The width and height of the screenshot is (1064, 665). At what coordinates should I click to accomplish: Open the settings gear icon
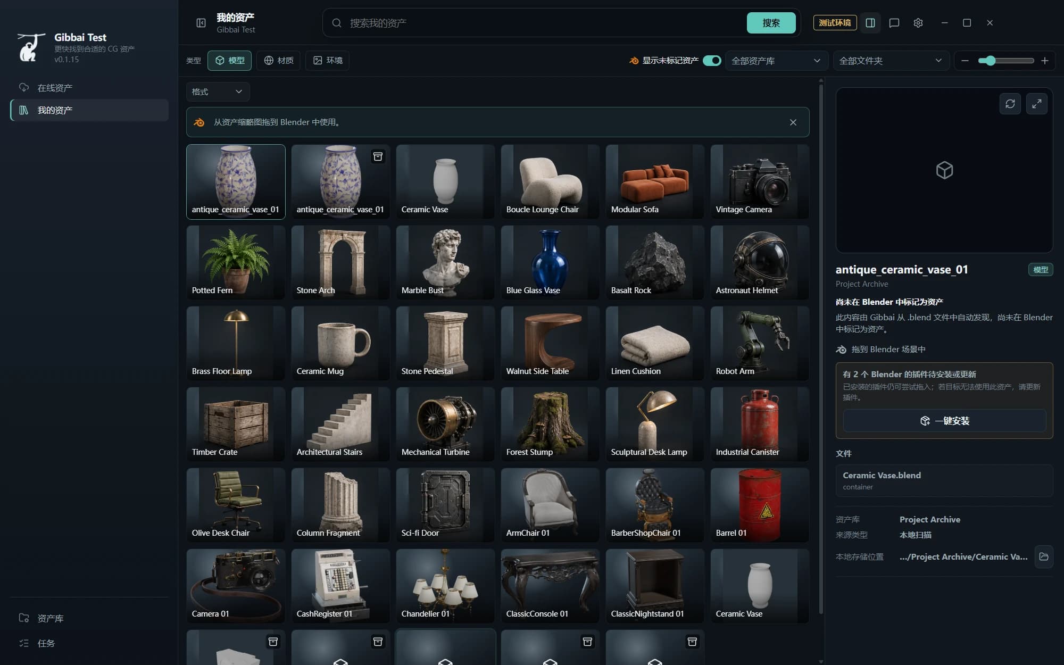(918, 23)
